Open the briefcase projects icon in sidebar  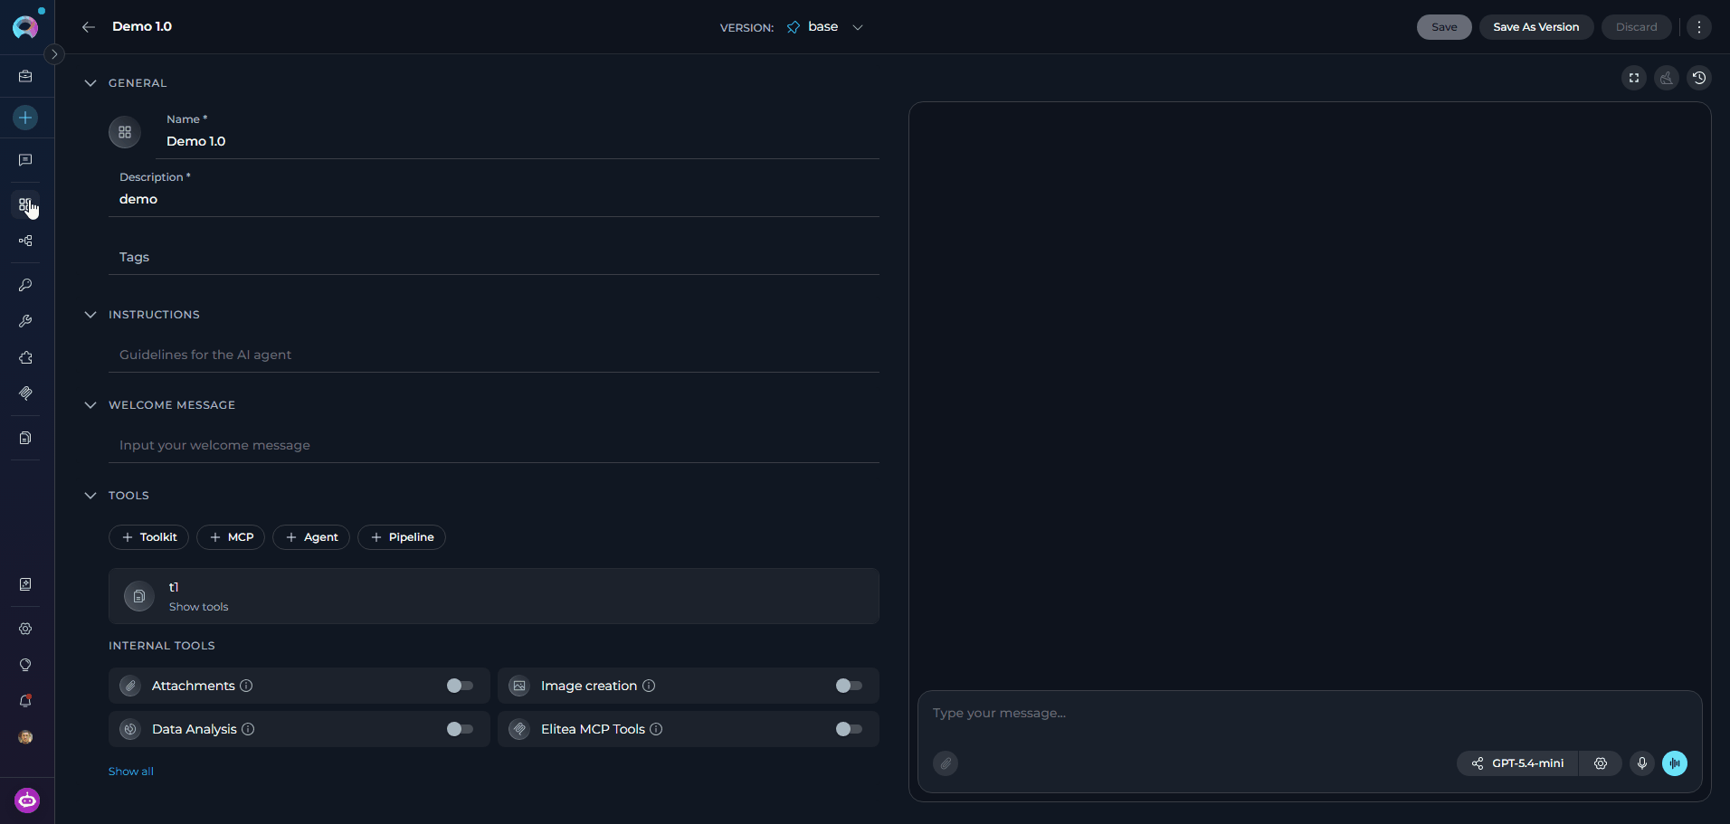tap(25, 77)
